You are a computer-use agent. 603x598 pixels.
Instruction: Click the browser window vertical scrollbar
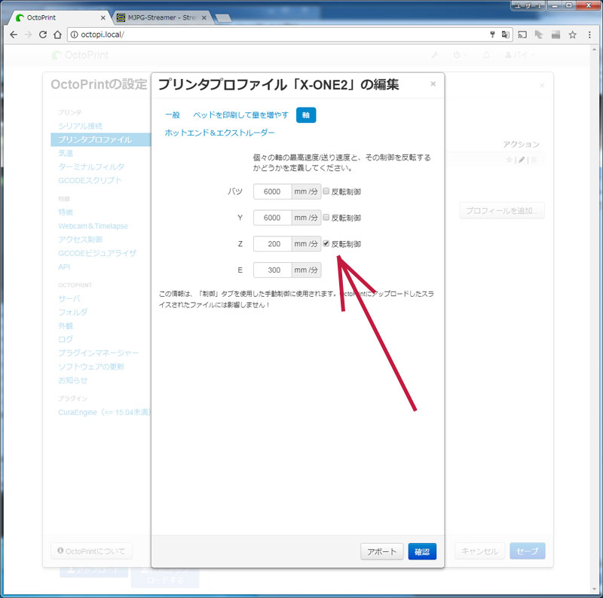[595, 319]
